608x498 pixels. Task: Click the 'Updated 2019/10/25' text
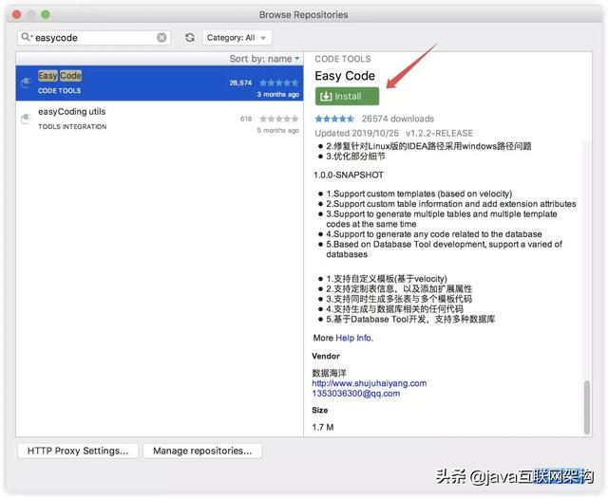pos(357,133)
